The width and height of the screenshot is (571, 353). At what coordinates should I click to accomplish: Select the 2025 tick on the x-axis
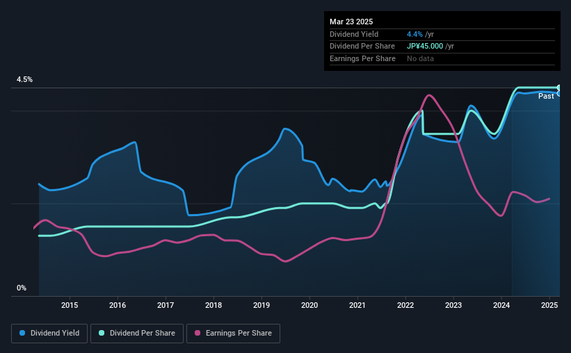pyautogui.click(x=549, y=305)
